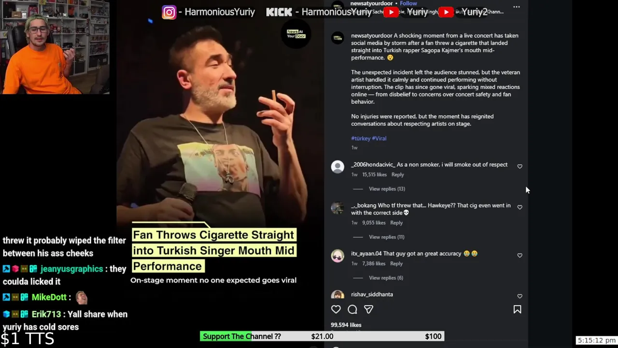Screen dimensions: 618x348
Task: Open the three-dot more options menu
Action: click(x=517, y=7)
